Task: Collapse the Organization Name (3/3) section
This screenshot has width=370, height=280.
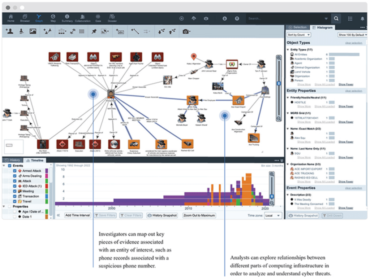Action: pyautogui.click(x=288, y=164)
